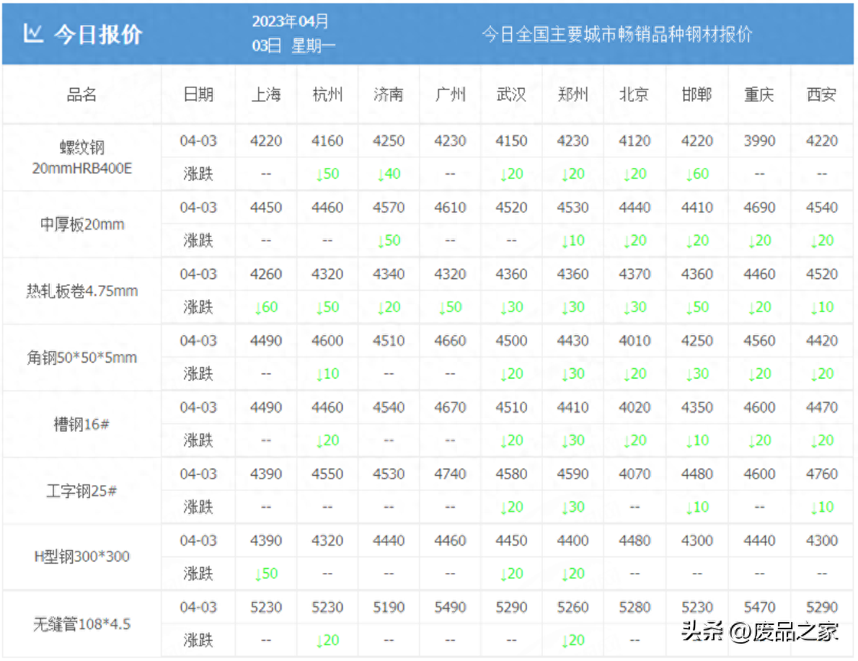Click the 重庆 螺纹钢 price 3990
This screenshot has height=661, width=858.
[759, 141]
